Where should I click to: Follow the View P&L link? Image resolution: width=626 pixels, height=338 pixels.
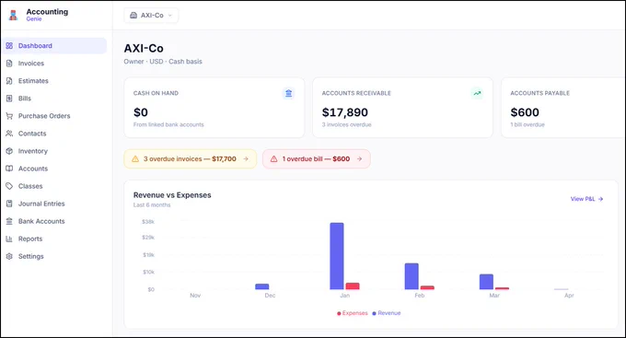586,199
